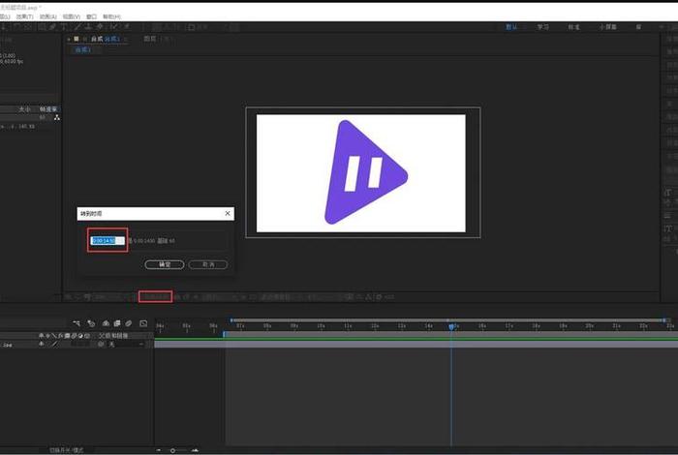Click the zoom in icon right of the timeline slider
This screenshot has width=678, height=455.
(x=195, y=450)
